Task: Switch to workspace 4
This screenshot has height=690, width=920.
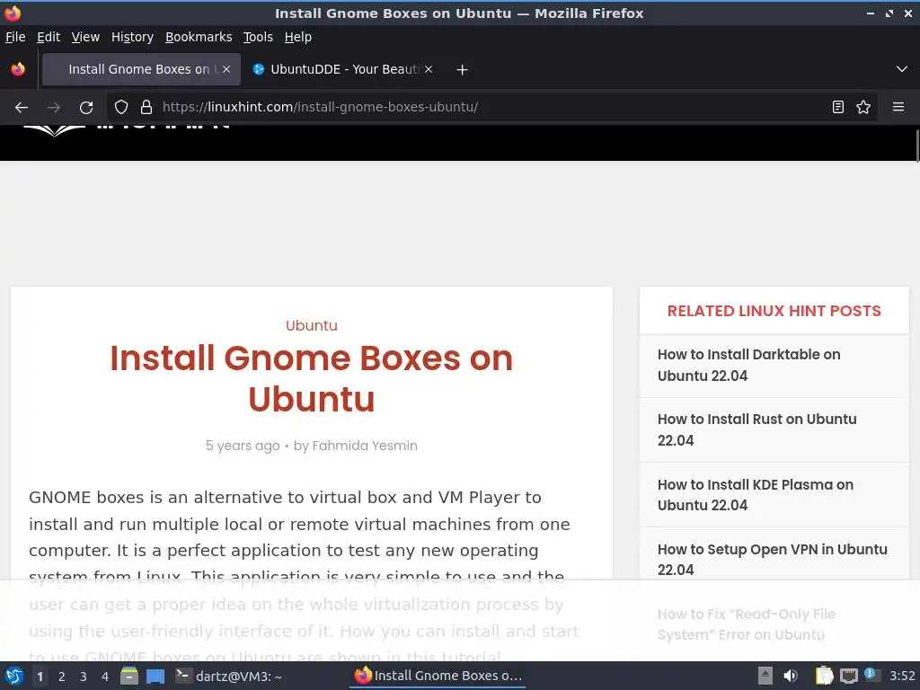Action: pyautogui.click(x=105, y=677)
